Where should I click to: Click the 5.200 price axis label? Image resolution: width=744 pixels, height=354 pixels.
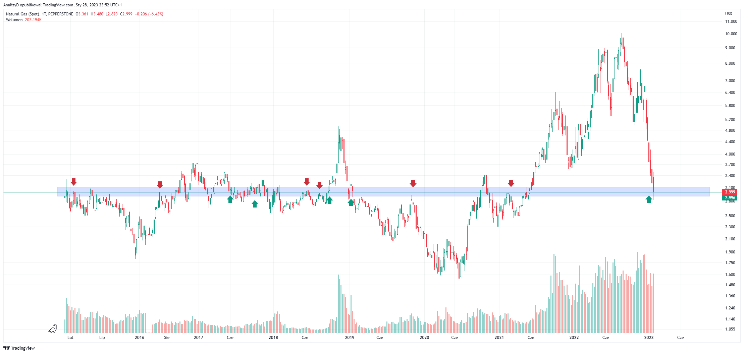pyautogui.click(x=730, y=120)
